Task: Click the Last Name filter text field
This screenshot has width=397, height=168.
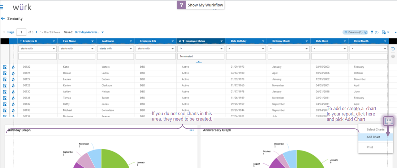Action: tap(116, 56)
